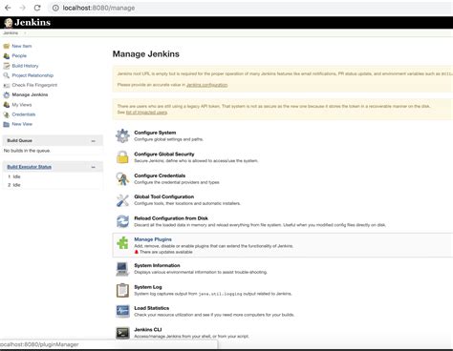This screenshot has height=351, width=453.
Task: Click the Credentials icon in sidebar
Action: pos(7,114)
